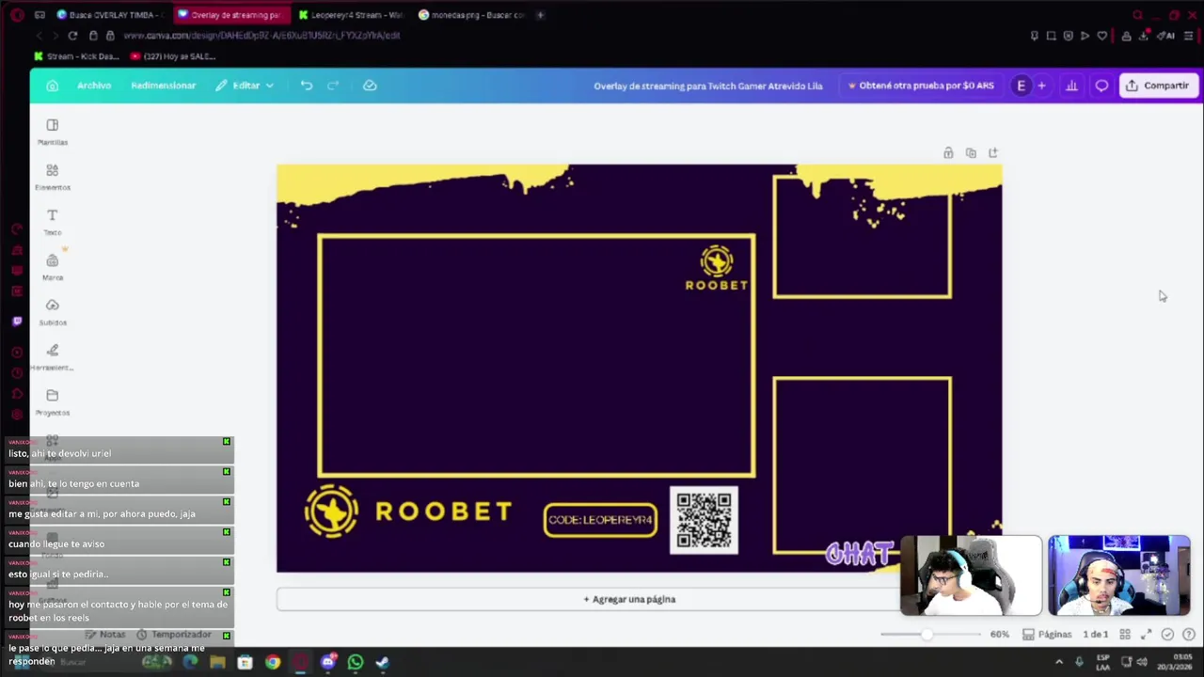Show hidden tray icons chevron
The width and height of the screenshot is (1204, 677).
pos(1059,662)
